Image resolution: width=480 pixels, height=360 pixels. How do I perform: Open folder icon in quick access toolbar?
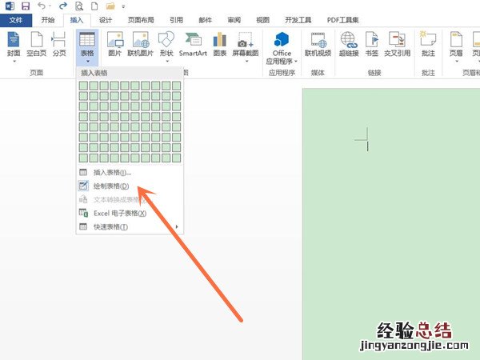tap(110, 6)
